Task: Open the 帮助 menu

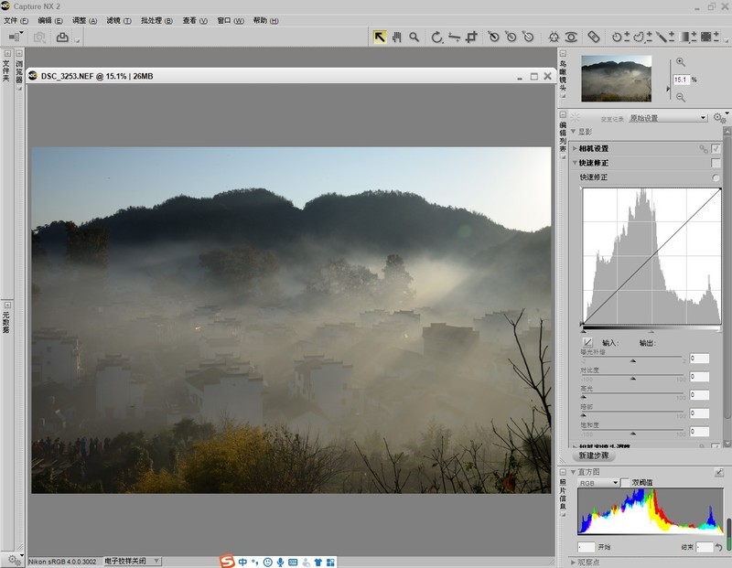Action: pyautogui.click(x=265, y=20)
